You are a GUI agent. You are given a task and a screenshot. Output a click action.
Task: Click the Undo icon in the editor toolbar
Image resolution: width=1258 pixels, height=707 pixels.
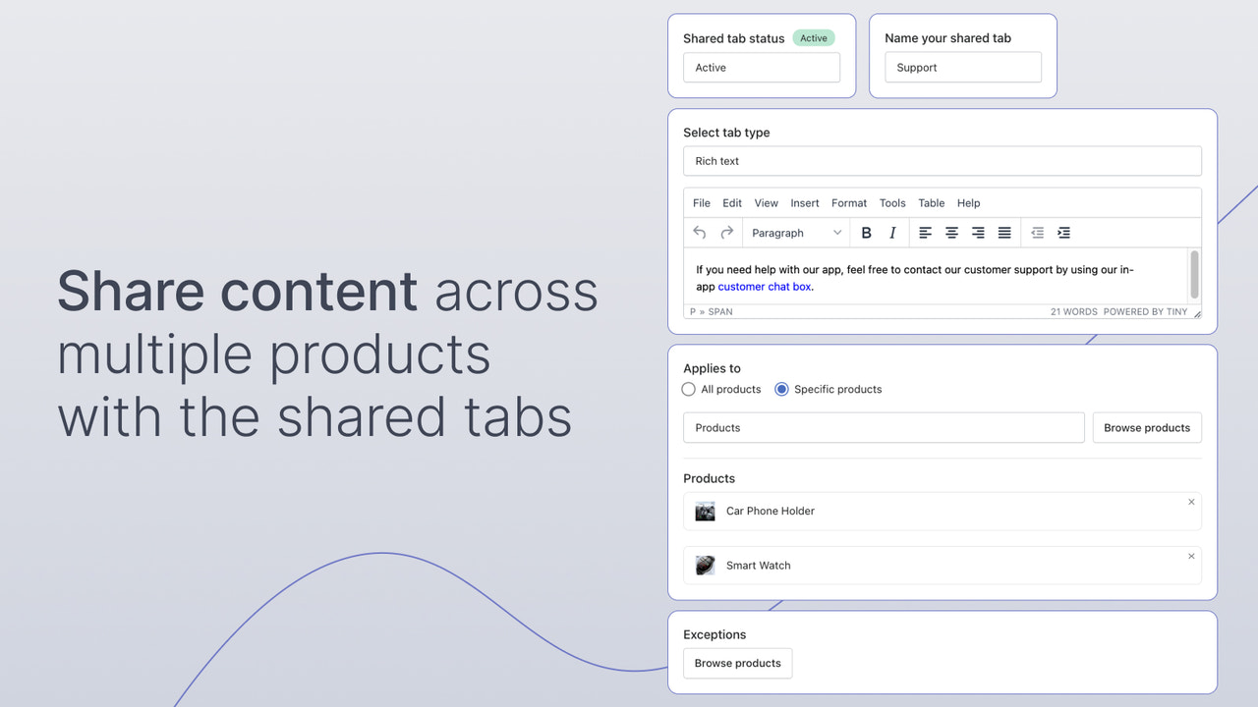click(x=699, y=233)
